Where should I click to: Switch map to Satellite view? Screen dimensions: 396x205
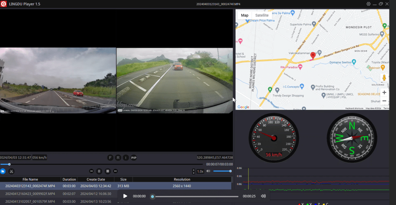[262, 15]
